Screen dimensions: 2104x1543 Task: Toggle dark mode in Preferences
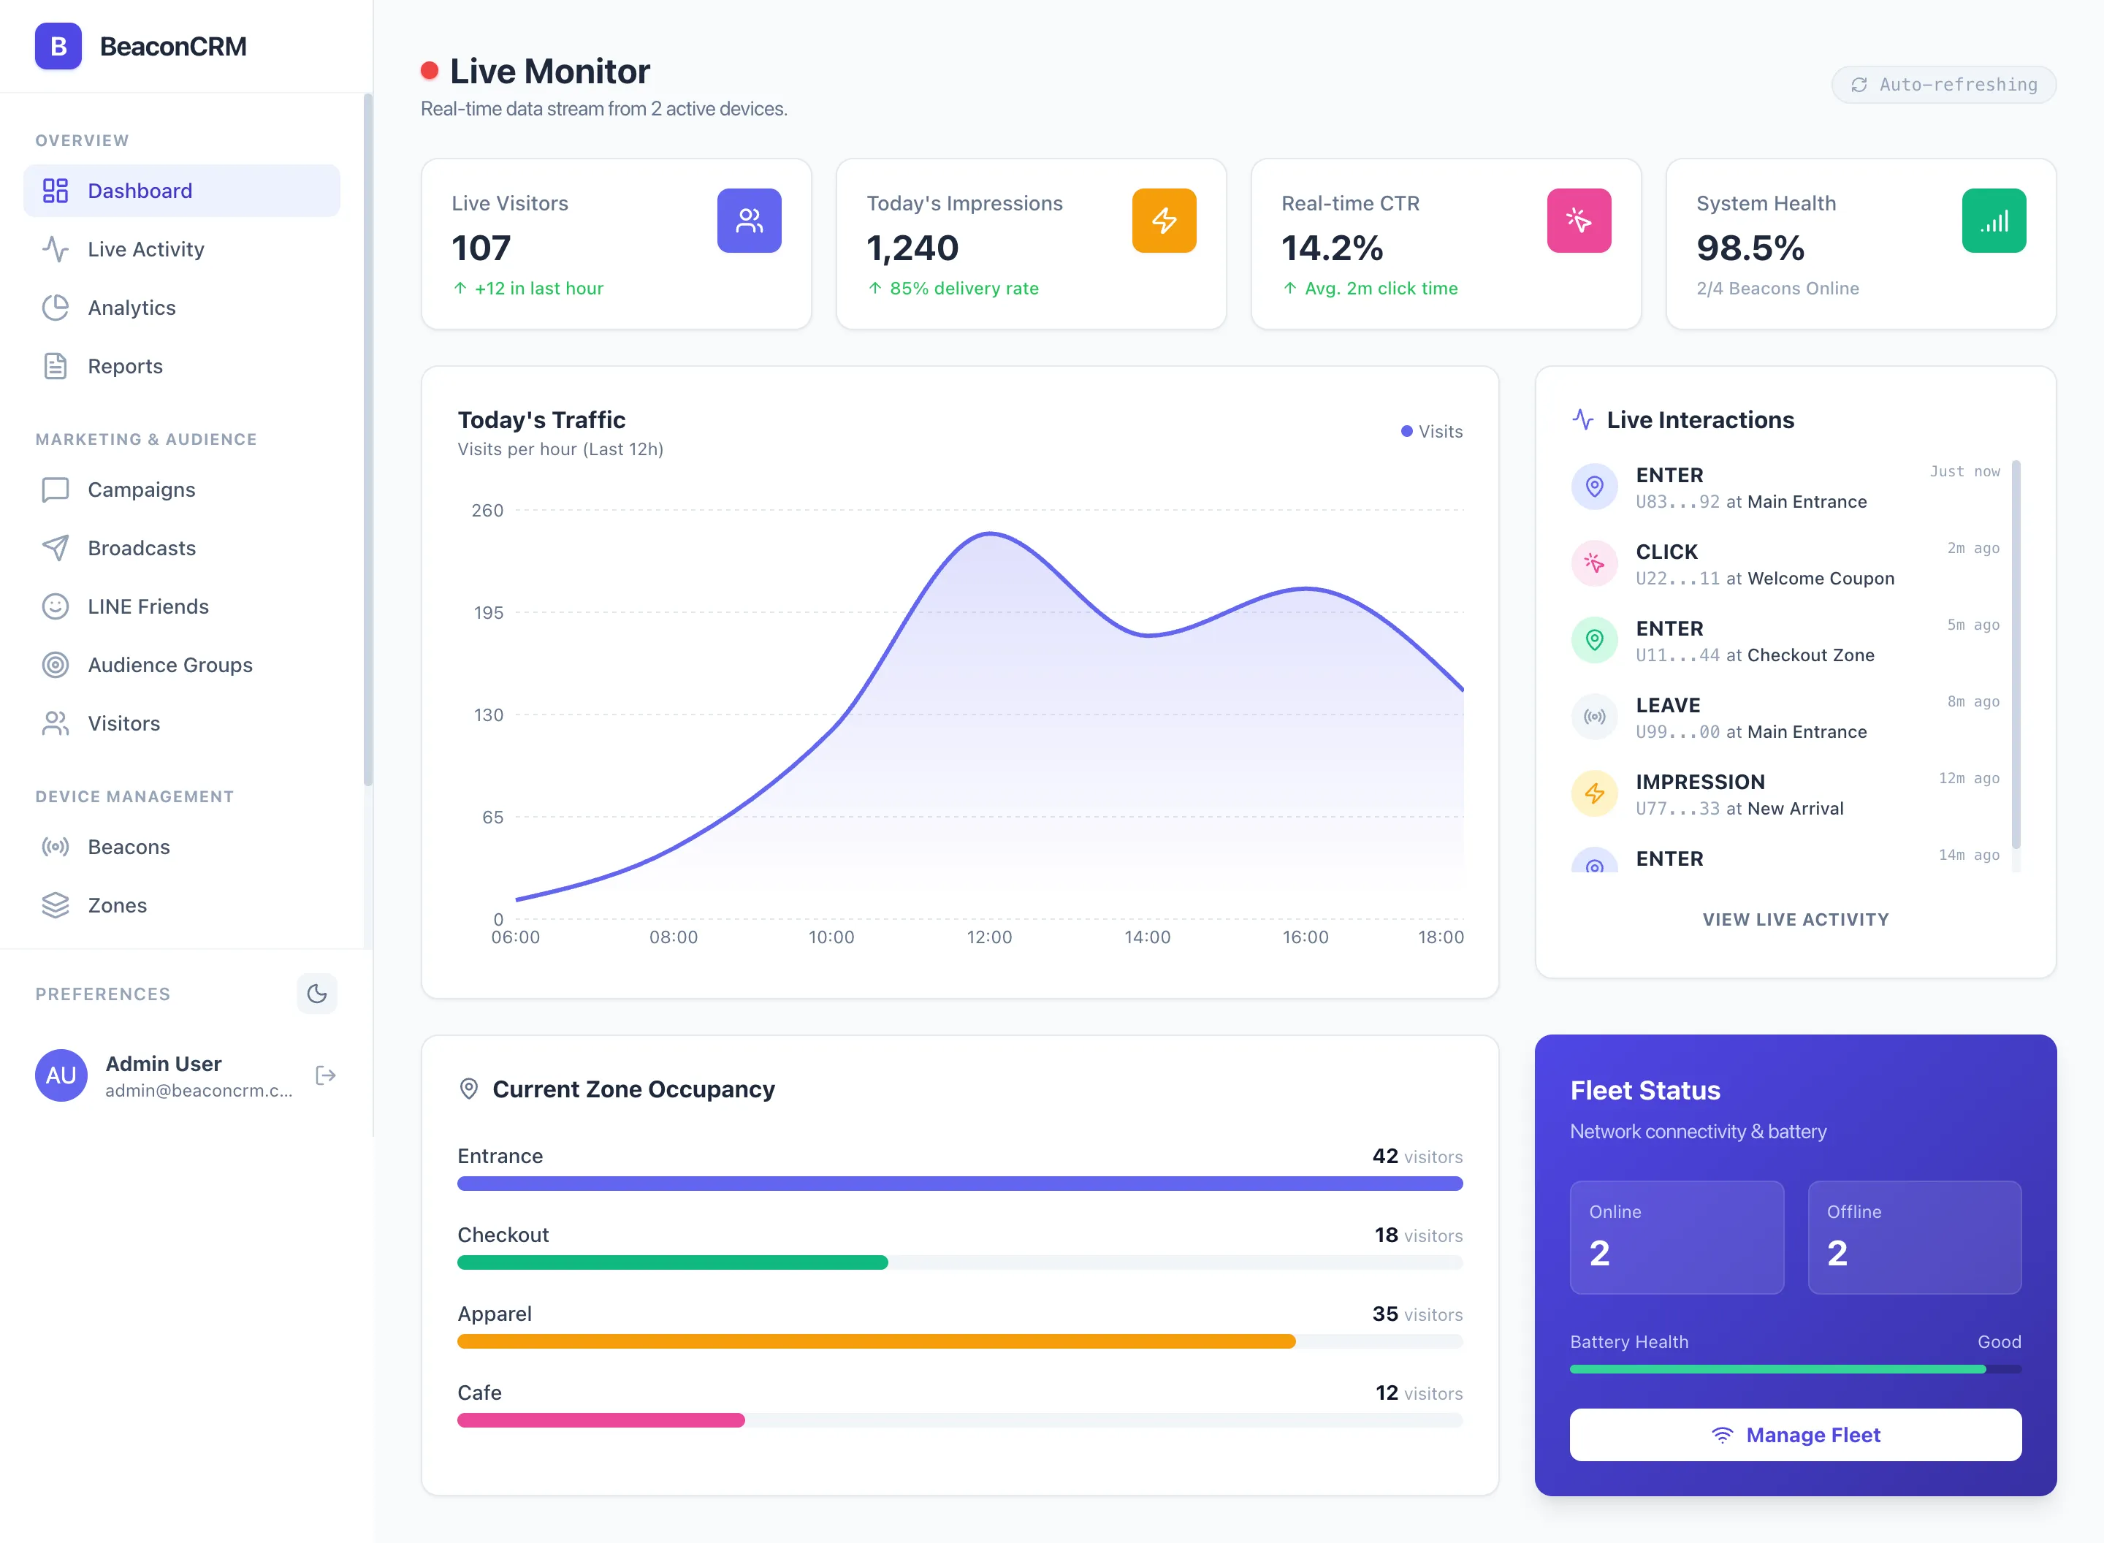pos(316,993)
